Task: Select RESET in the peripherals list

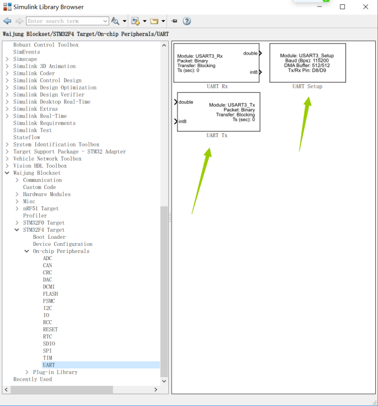Action: [x=50, y=329]
